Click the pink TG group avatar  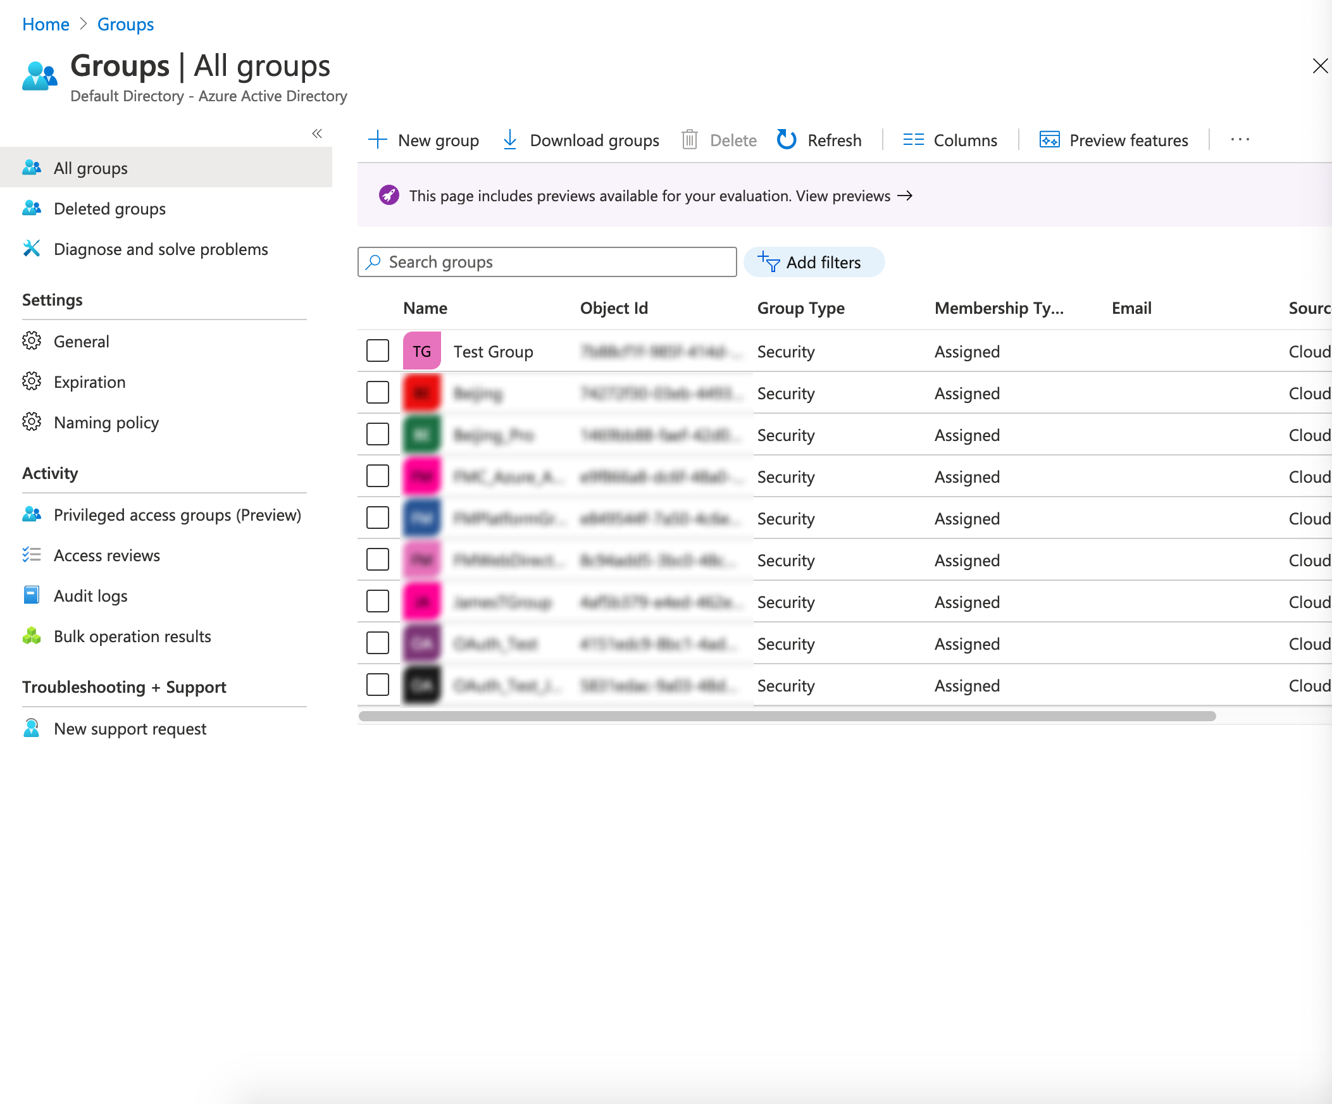click(x=421, y=350)
